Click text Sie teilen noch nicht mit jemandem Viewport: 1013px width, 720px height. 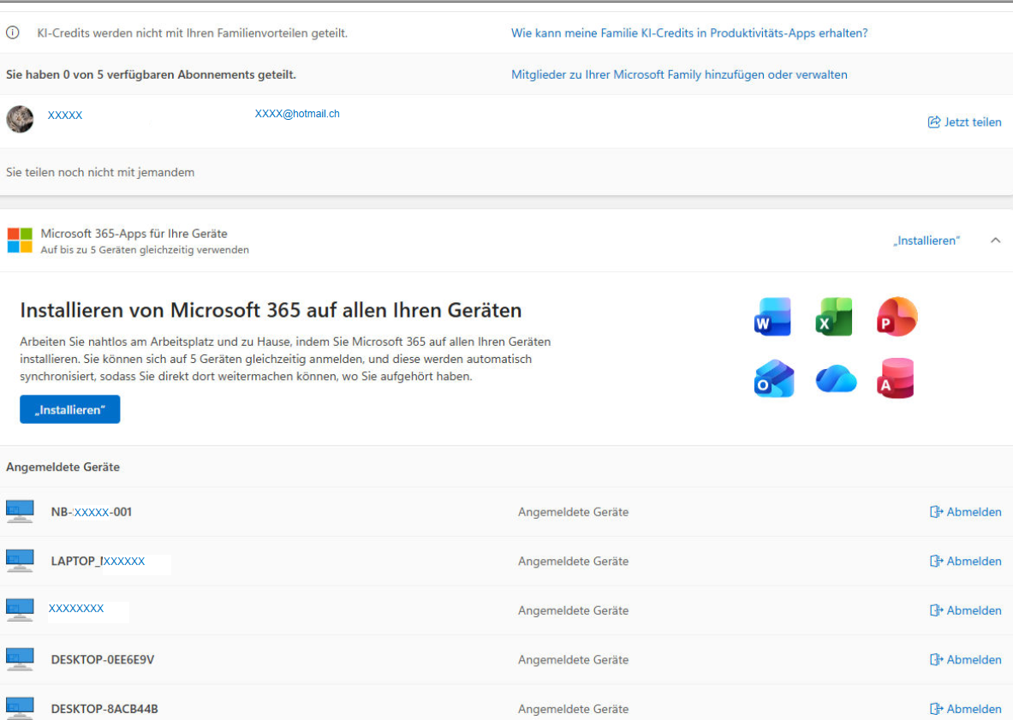click(100, 172)
